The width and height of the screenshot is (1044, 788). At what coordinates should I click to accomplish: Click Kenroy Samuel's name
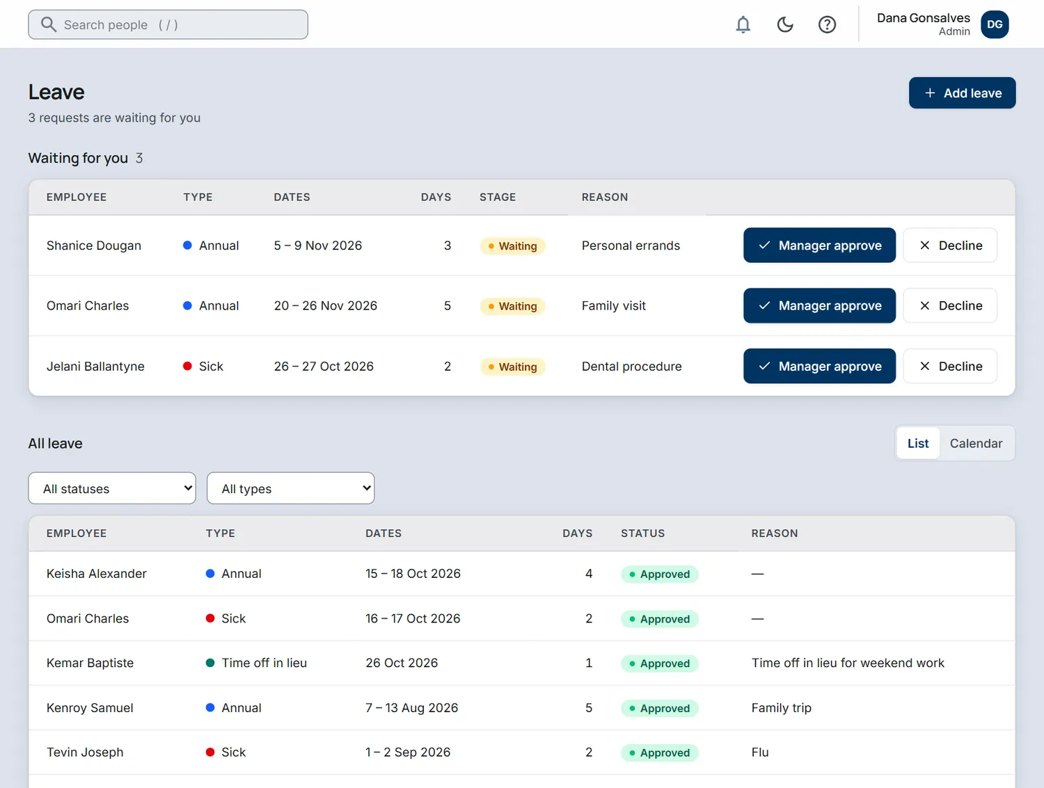click(90, 707)
